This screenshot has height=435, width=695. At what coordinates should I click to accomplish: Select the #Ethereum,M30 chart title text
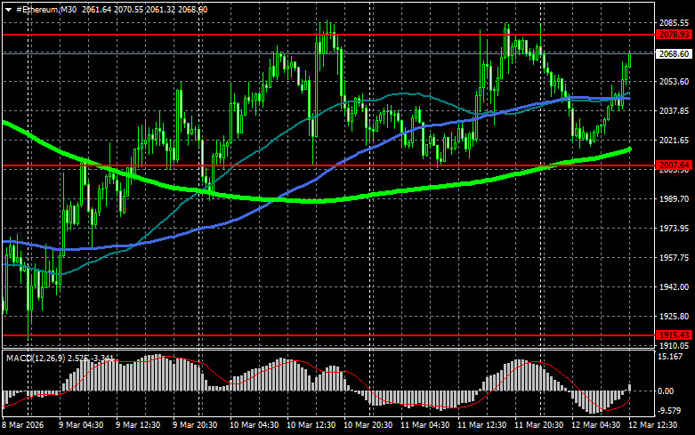(x=46, y=10)
